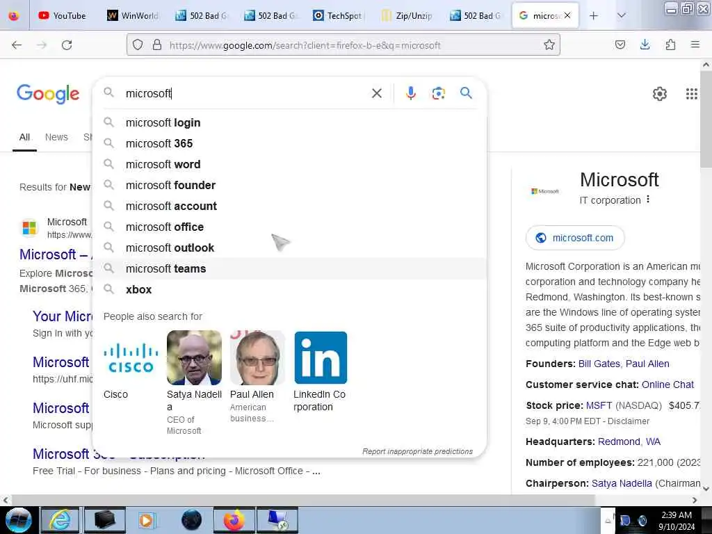Open the Satya Nadella chairperson link
This screenshot has height=534, width=712.
[x=622, y=484]
